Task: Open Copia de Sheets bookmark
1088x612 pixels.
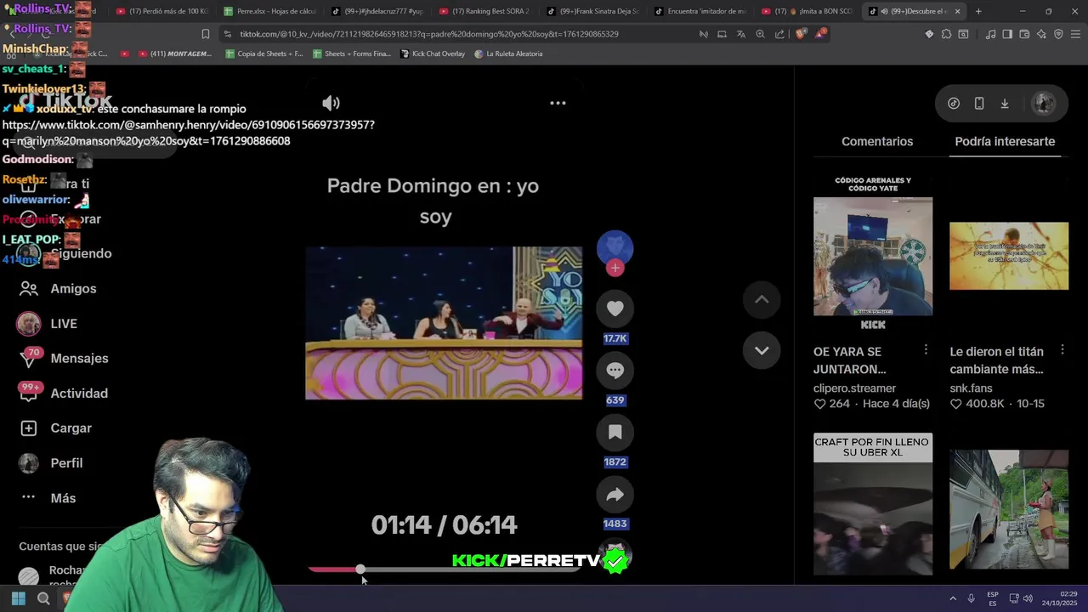Action: click(264, 54)
